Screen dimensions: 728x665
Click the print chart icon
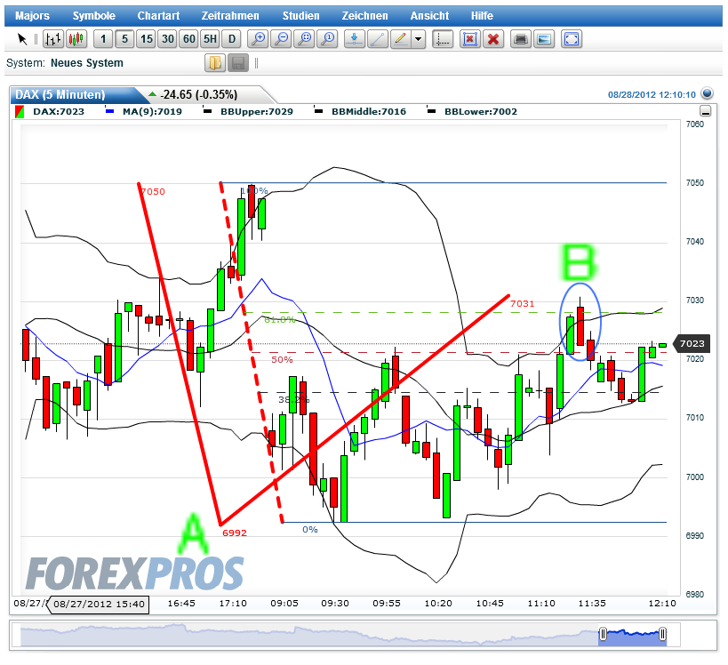point(520,39)
